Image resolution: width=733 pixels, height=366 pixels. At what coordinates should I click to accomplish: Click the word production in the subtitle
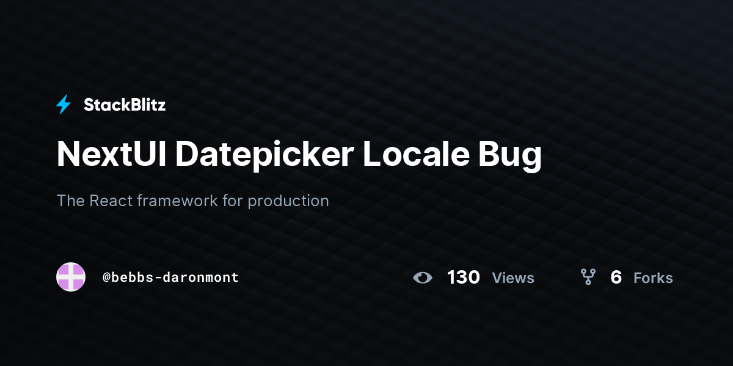[x=288, y=201]
